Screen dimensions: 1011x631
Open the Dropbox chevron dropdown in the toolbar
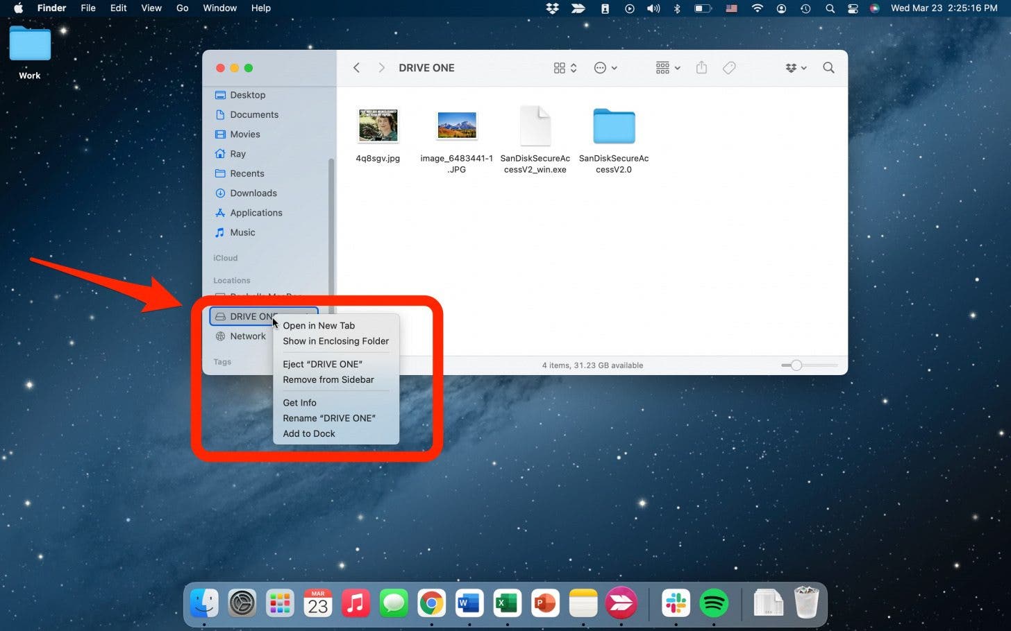point(803,67)
